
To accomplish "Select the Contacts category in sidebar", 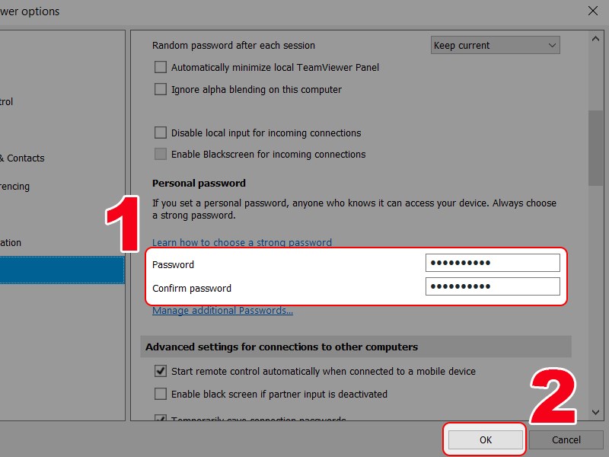I will (x=23, y=158).
